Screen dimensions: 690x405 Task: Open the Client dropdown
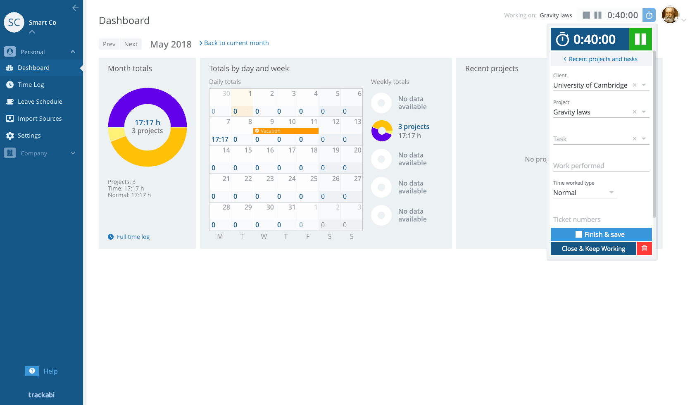pos(644,85)
